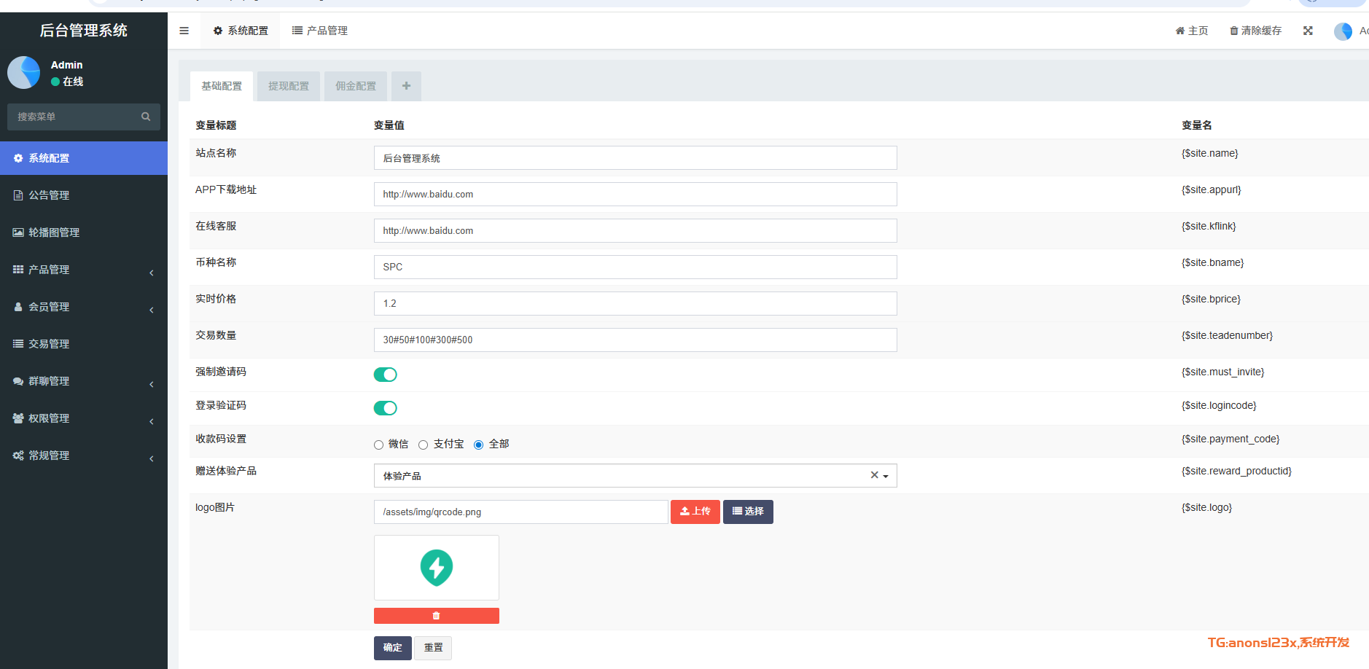The height and width of the screenshot is (669, 1369).
Task: Click the 确定 submit button
Action: (x=392, y=647)
